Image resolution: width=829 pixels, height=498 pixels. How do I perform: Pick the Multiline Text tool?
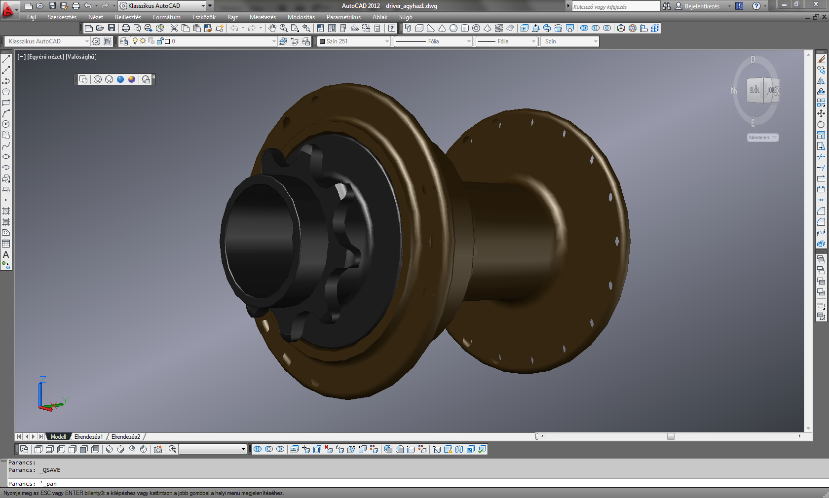point(6,255)
